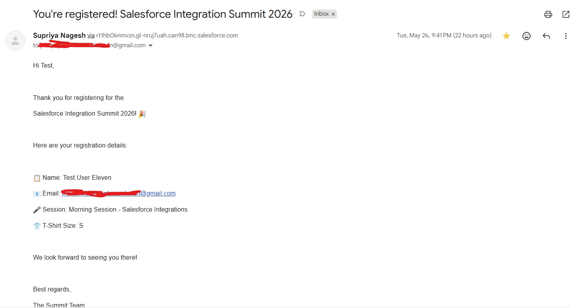Click the sender name Supriya Nagesh
572x308 pixels.
59,35
